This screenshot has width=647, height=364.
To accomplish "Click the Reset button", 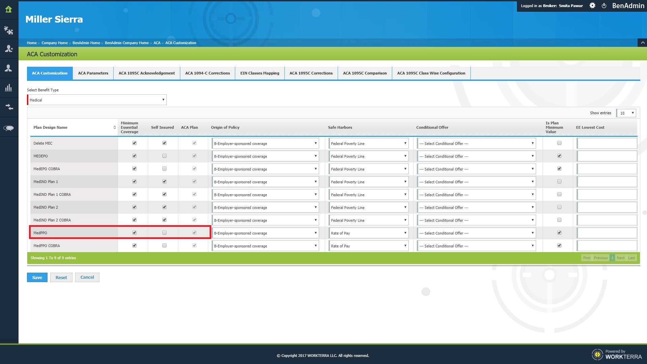I will (61, 277).
